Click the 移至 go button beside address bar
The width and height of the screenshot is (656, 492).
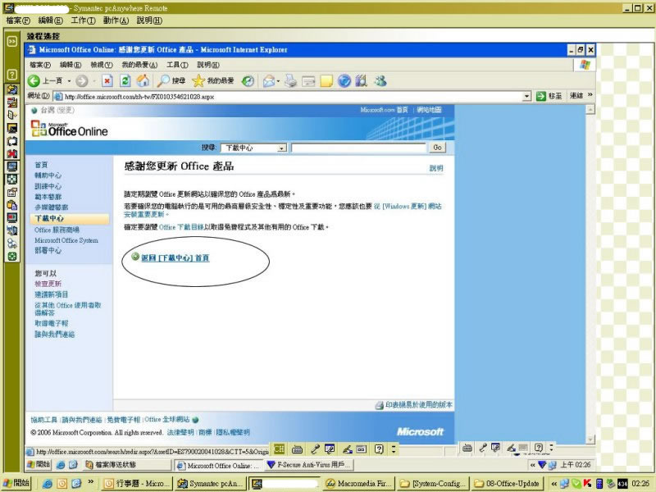549,96
